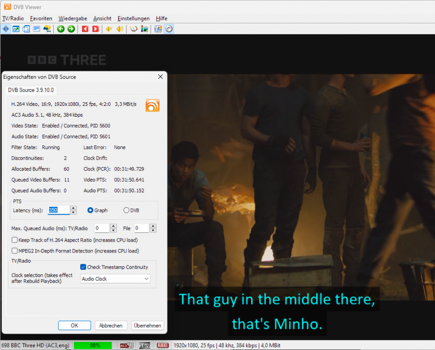Click the File max queued audio field
The image size is (435, 350).
(x=142, y=228)
